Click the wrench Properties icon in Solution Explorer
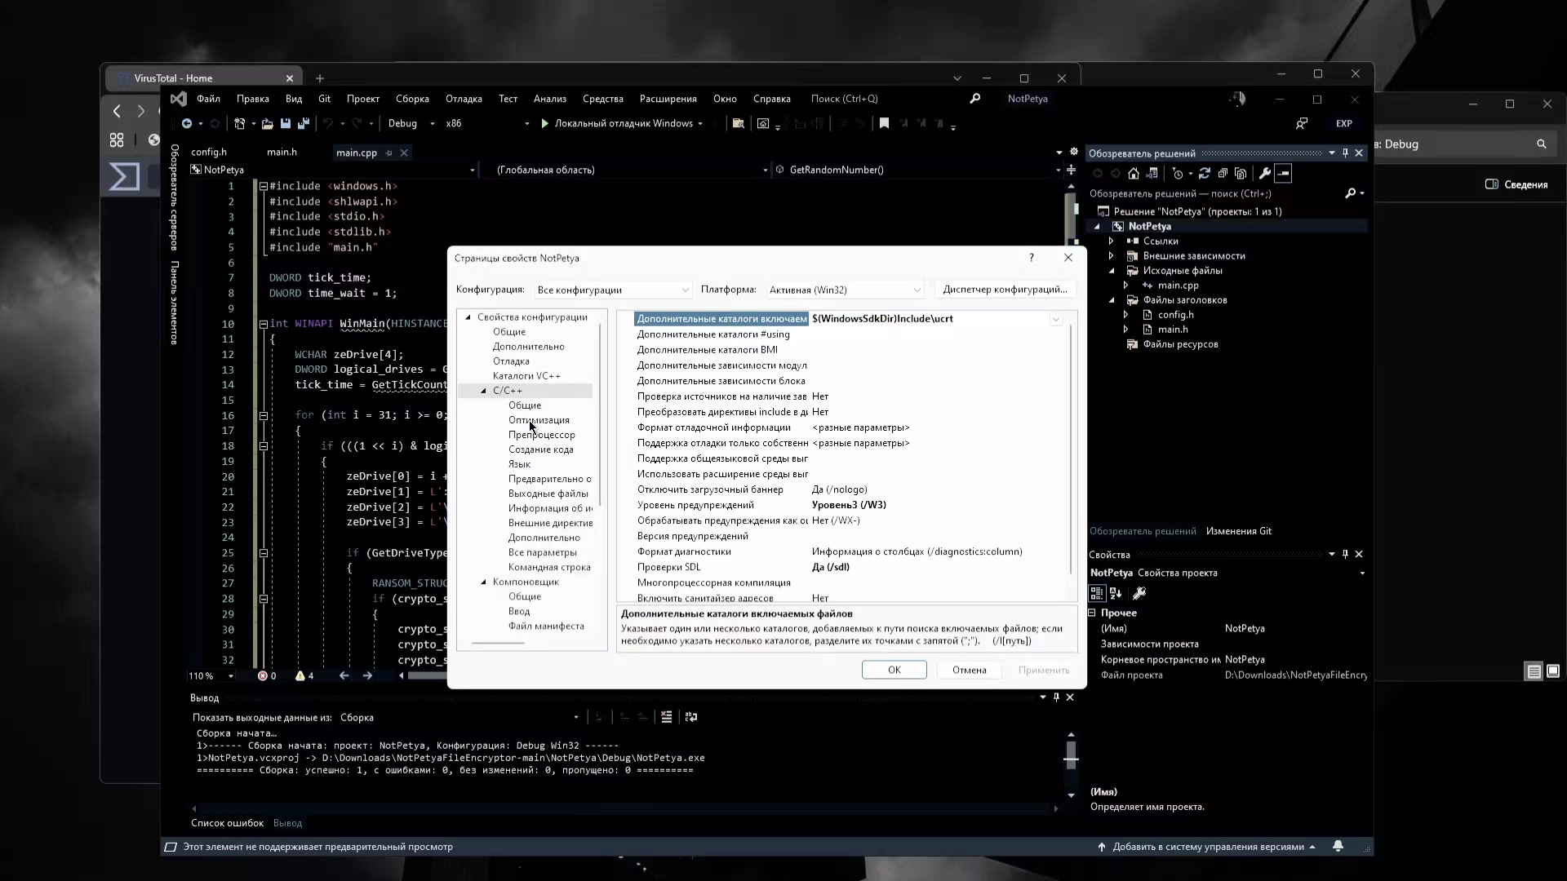The image size is (1567, 881). [1265, 174]
